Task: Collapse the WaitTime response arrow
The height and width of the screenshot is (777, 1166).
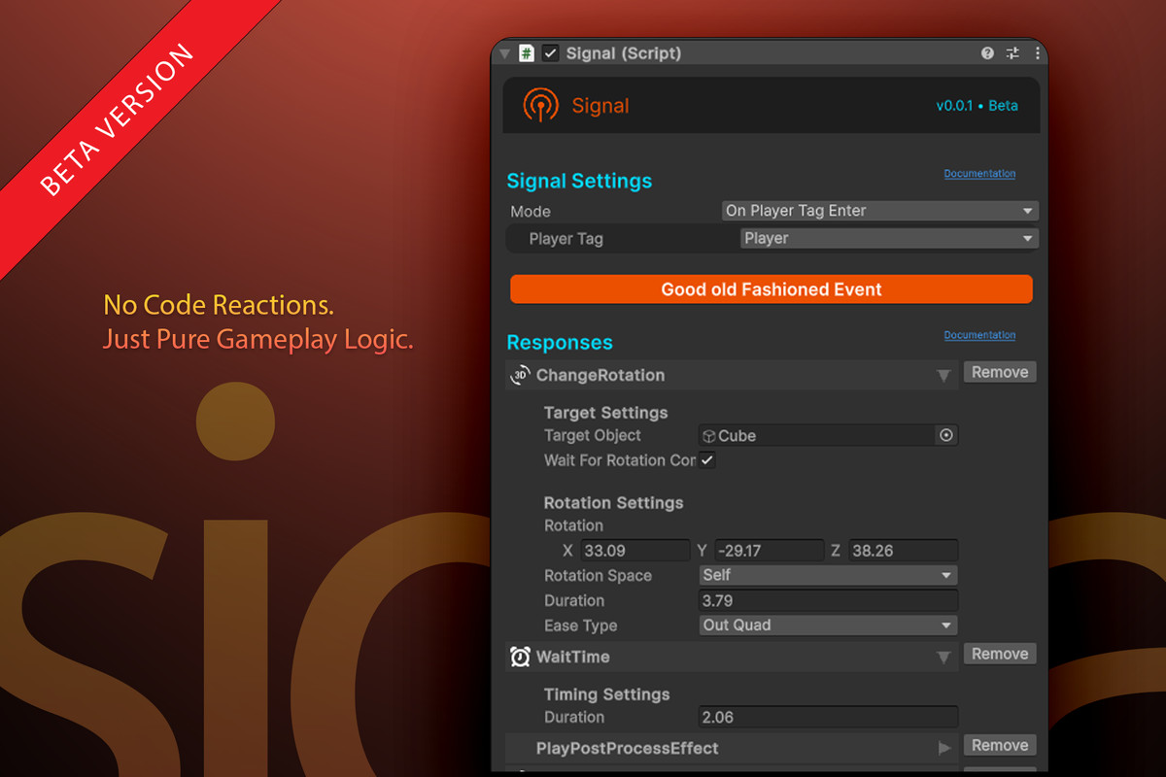Action: pos(943,658)
